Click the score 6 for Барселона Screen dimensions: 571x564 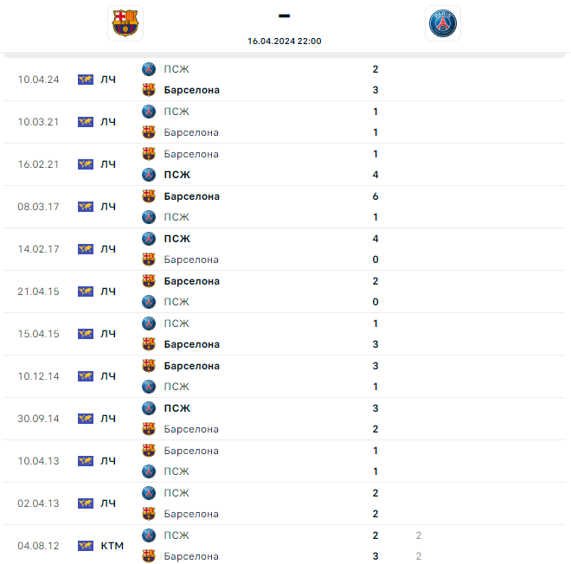pyautogui.click(x=375, y=196)
